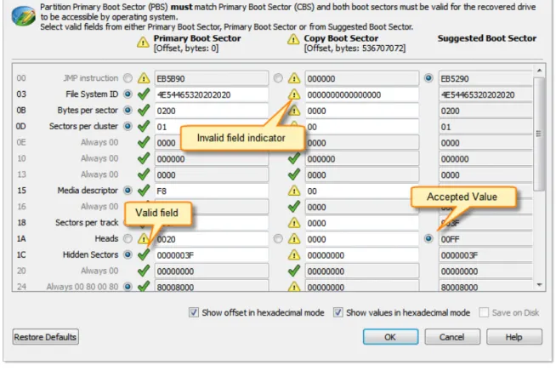This screenshot has height=371, width=556.
Task: Click primary JMP instruction field EB5B90
Action: coord(212,78)
